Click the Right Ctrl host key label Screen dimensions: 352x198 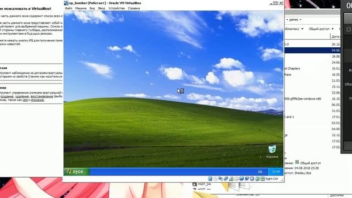click(271, 179)
